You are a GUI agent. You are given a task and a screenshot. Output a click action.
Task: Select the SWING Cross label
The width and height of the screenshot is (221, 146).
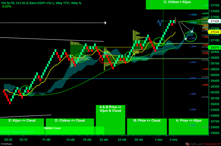point(52,128)
